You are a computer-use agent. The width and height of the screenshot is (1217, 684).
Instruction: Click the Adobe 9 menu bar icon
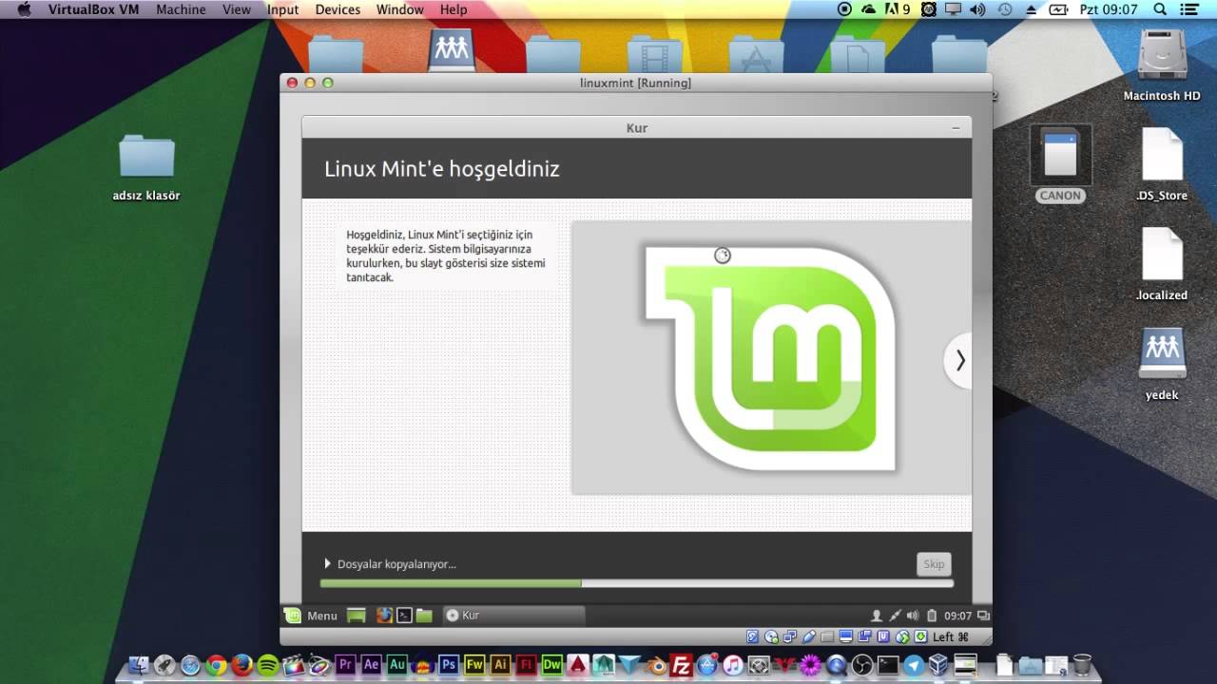897,9
